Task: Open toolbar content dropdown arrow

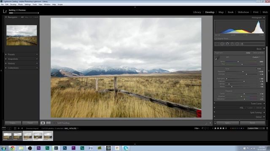Action: click(x=211, y=123)
